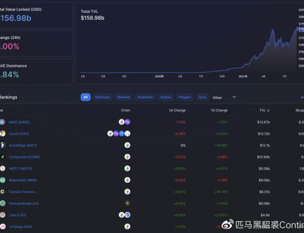Screen dimensions: 304x233
Task: Click the InstaDApp logo icon
Action: coord(2,145)
